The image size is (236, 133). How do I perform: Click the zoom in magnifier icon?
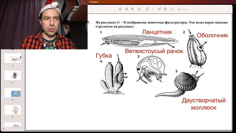tap(132, 9)
